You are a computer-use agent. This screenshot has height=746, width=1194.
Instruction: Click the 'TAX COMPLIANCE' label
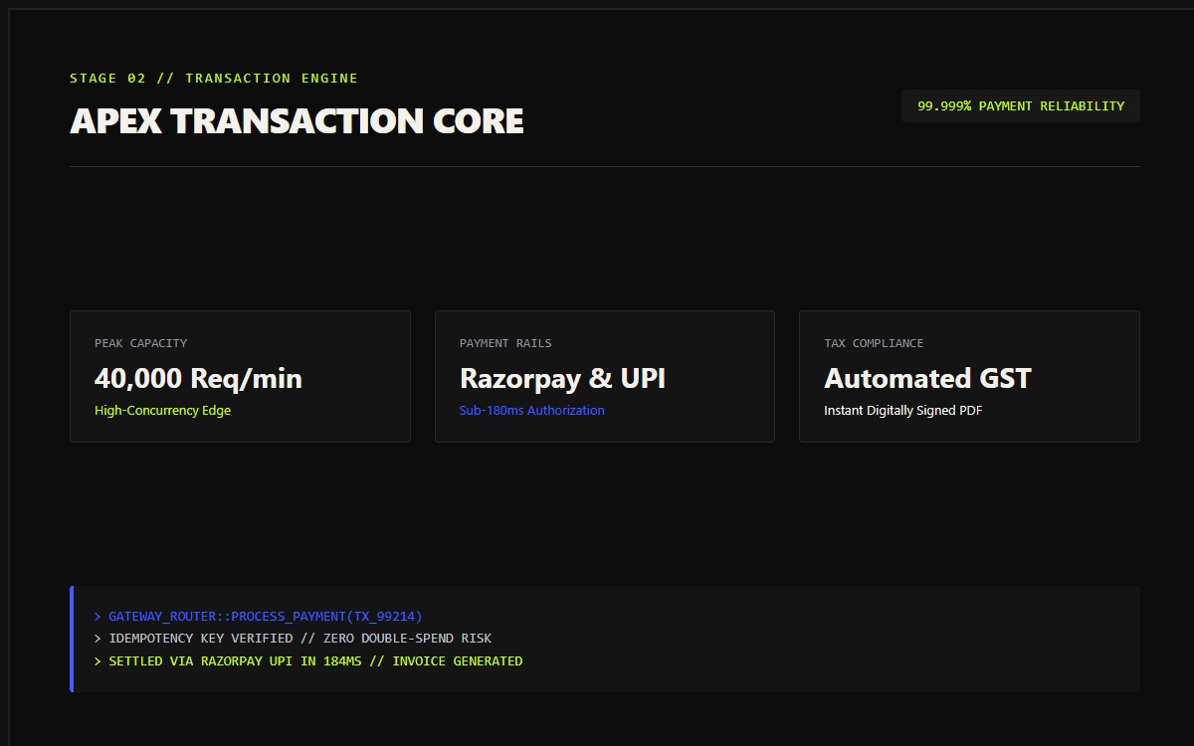coord(874,343)
